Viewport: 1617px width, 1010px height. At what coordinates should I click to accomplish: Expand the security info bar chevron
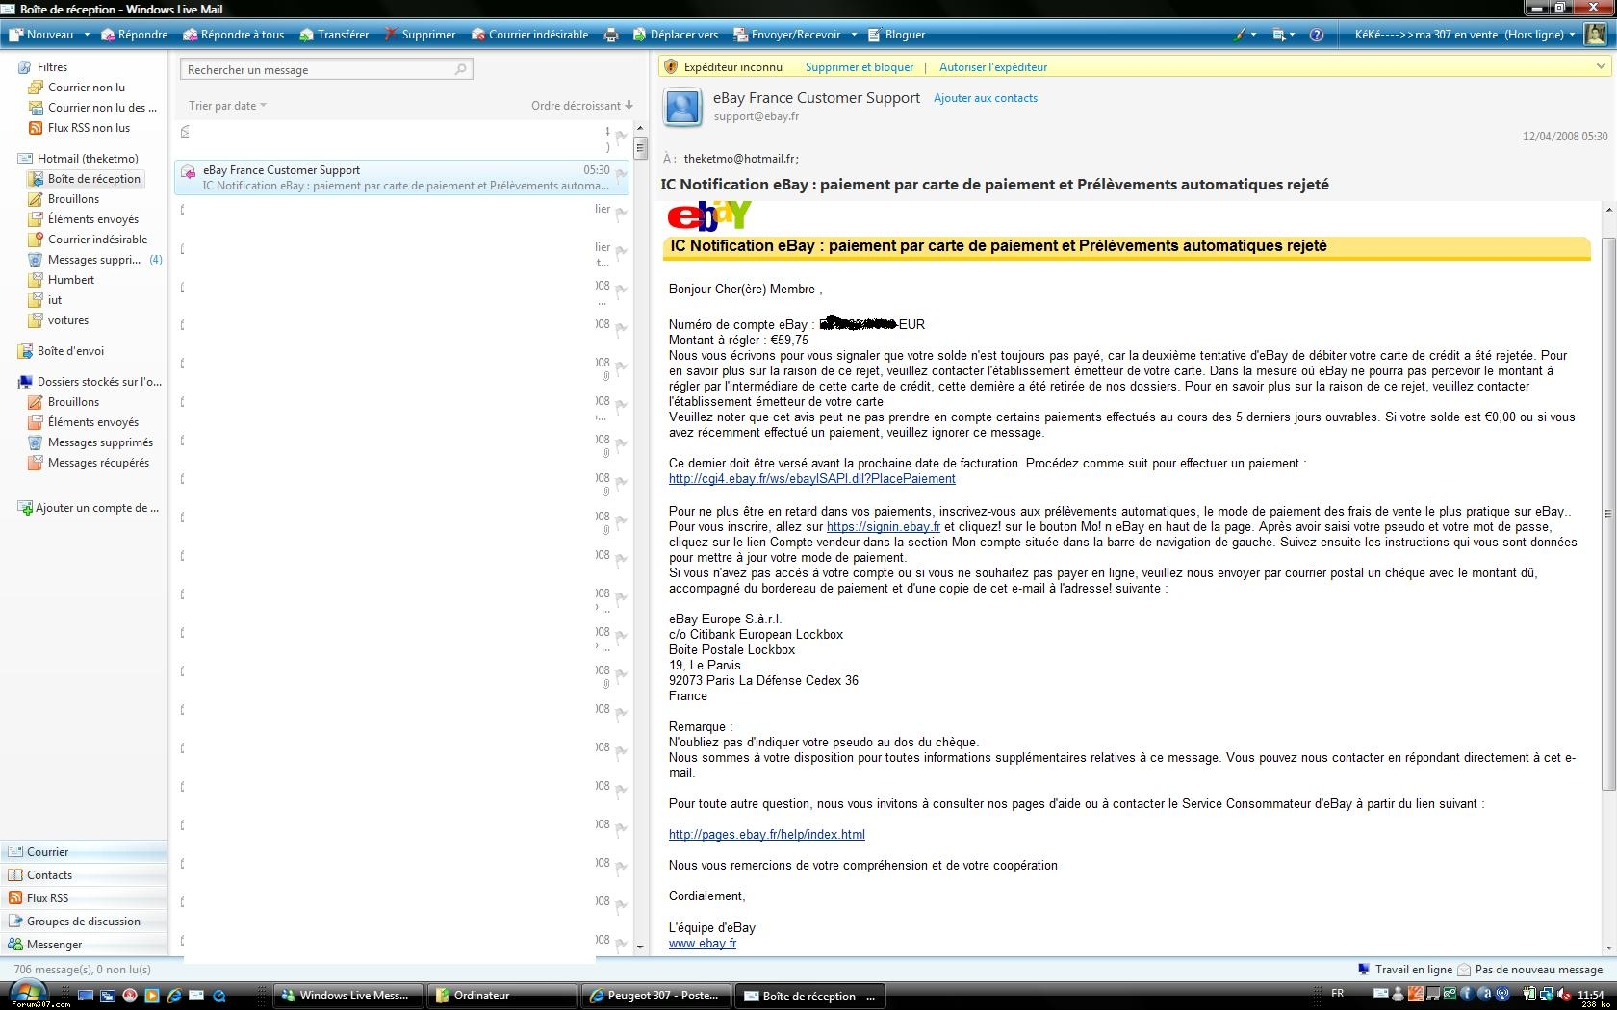click(x=1601, y=66)
